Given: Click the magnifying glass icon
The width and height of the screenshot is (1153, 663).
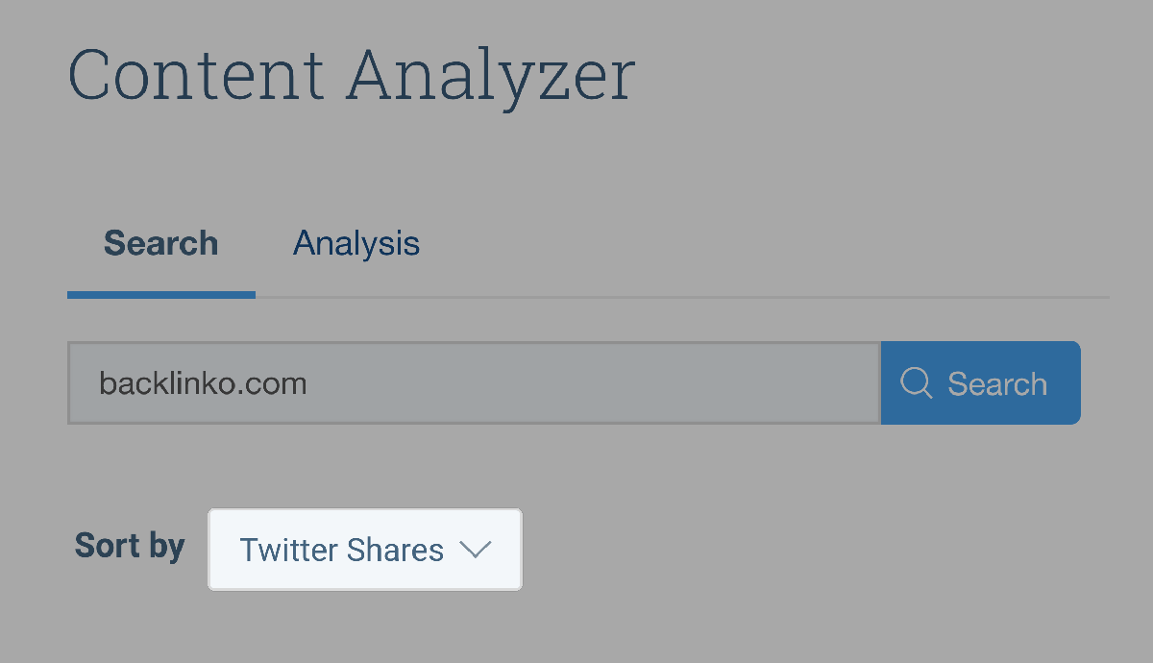Looking at the screenshot, I should (x=917, y=383).
